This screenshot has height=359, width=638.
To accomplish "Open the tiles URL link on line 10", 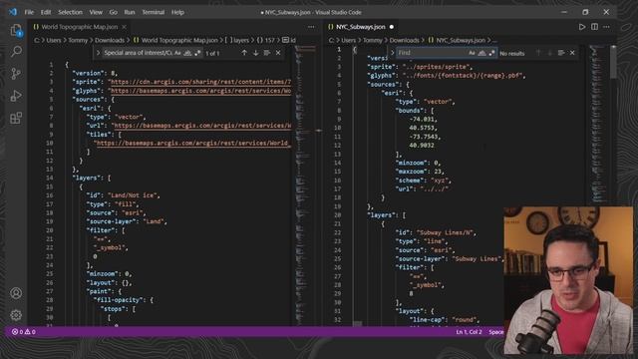I will click(x=193, y=143).
